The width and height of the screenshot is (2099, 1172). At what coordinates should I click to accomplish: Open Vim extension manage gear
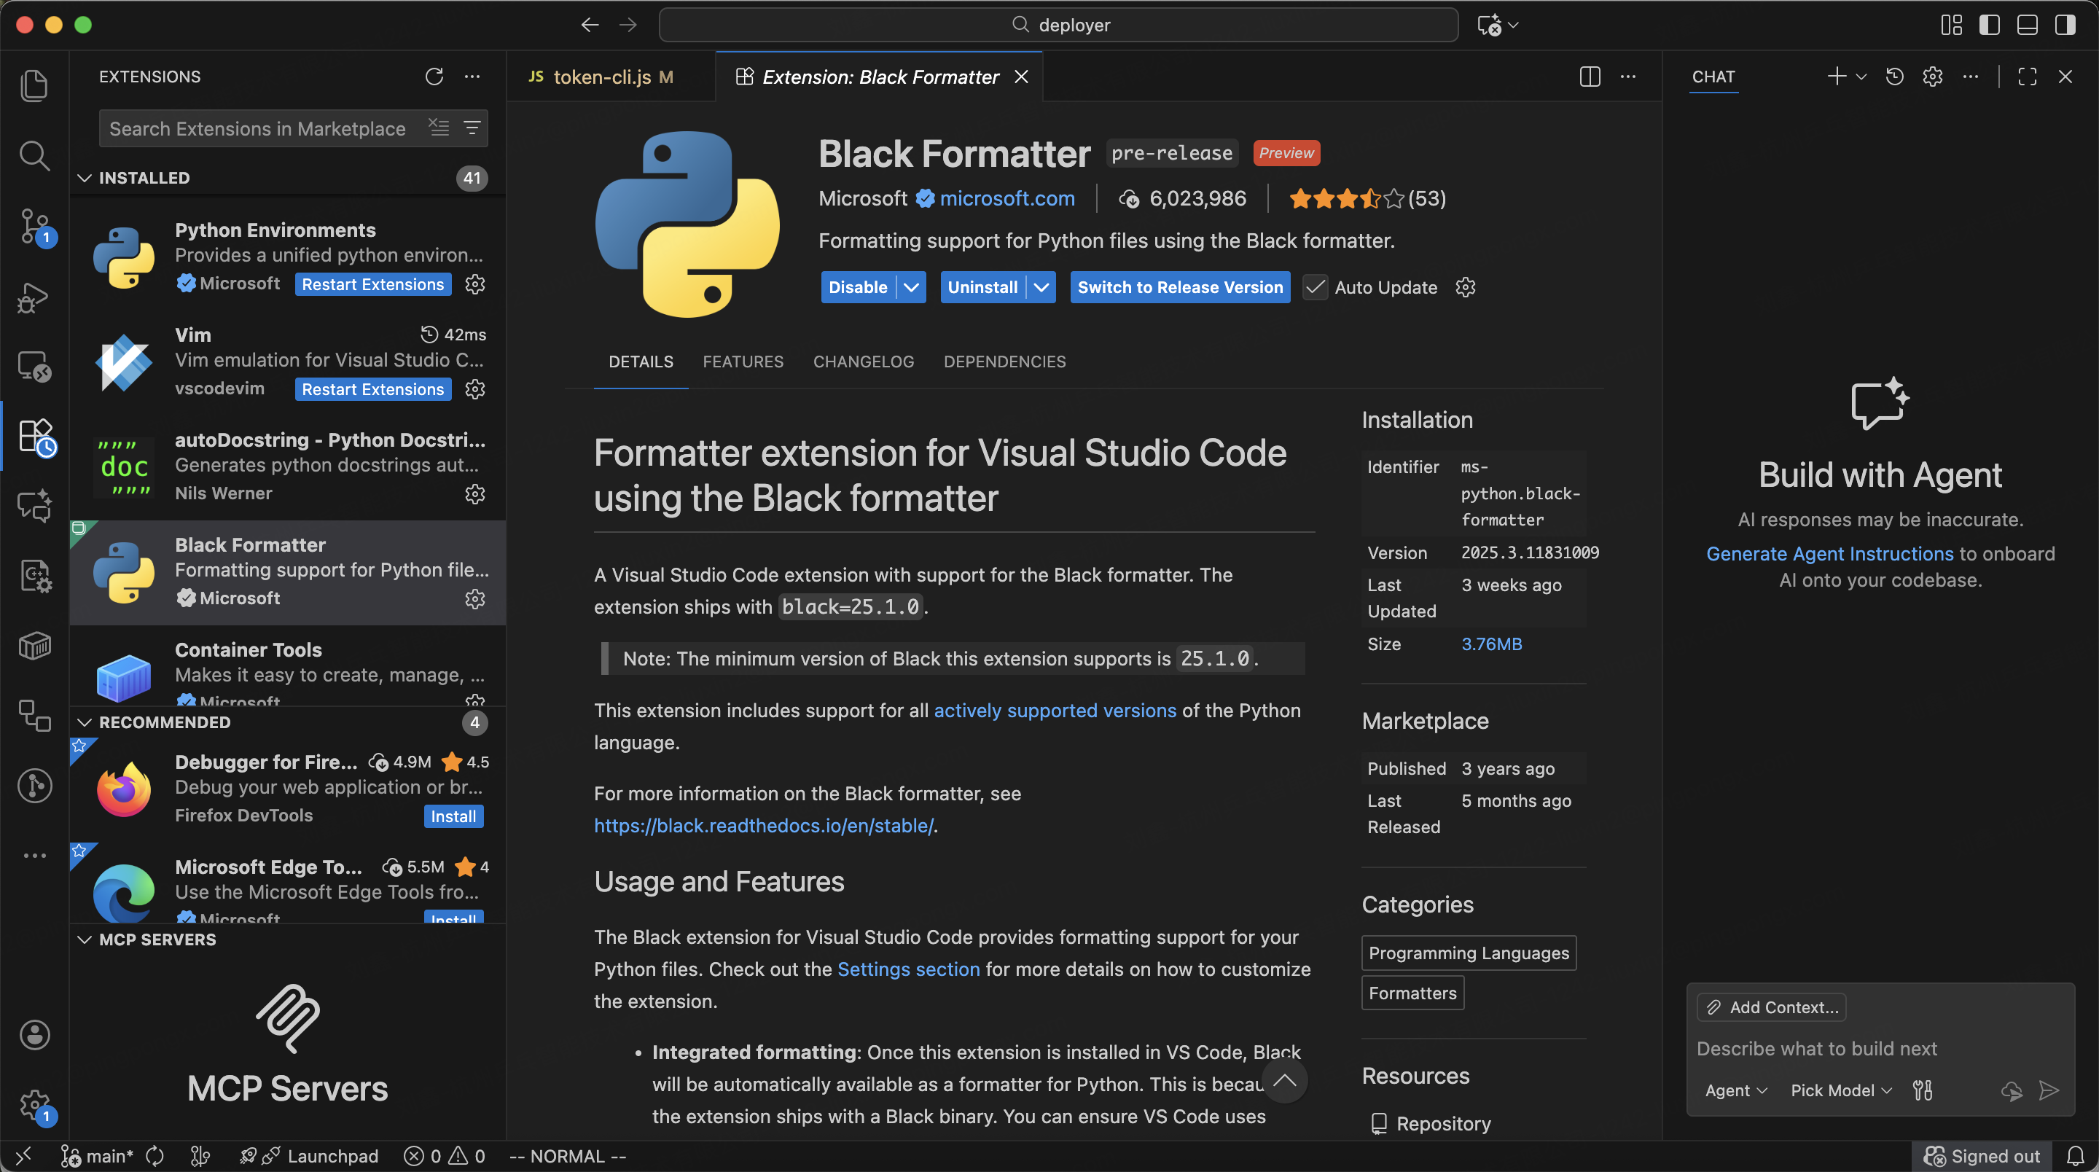click(475, 390)
